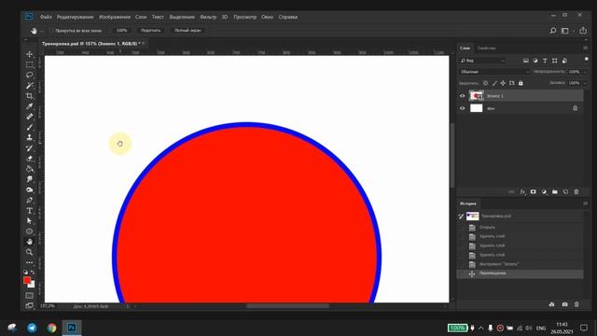Create new snapshot camera icon
This screenshot has width=597, height=336.
point(564,304)
